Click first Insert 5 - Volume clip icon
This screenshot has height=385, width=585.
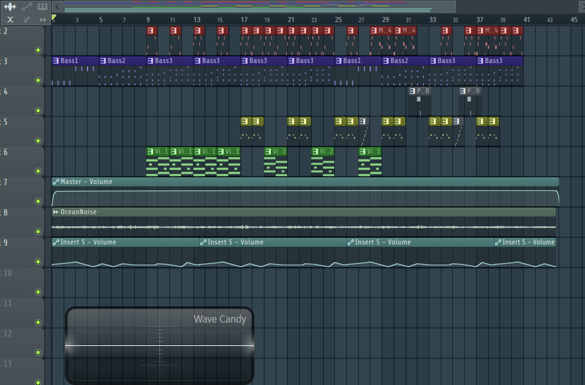pos(55,243)
